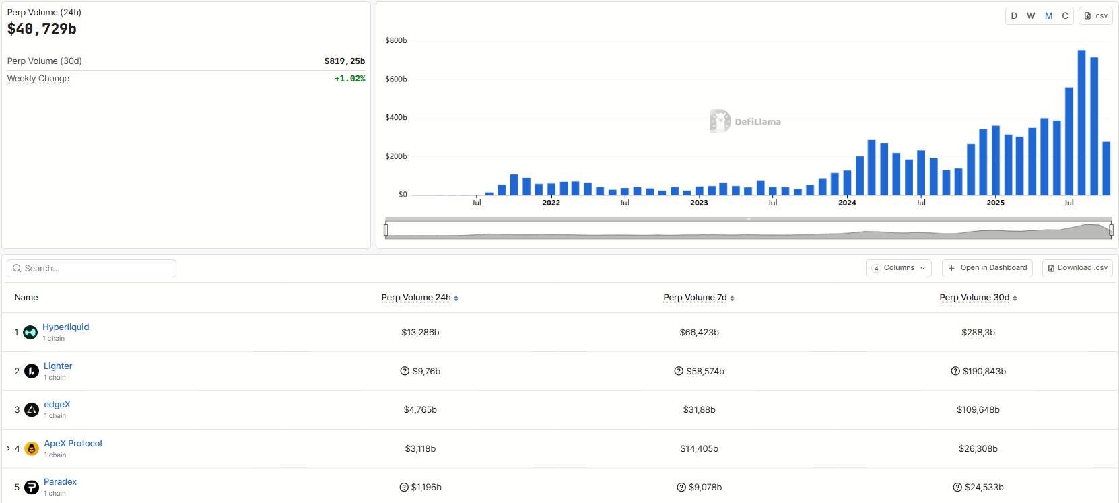Viewport: 1119px width, 503px height.
Task: Click the info icon next to Paradex 30d volume
Action: [957, 488]
